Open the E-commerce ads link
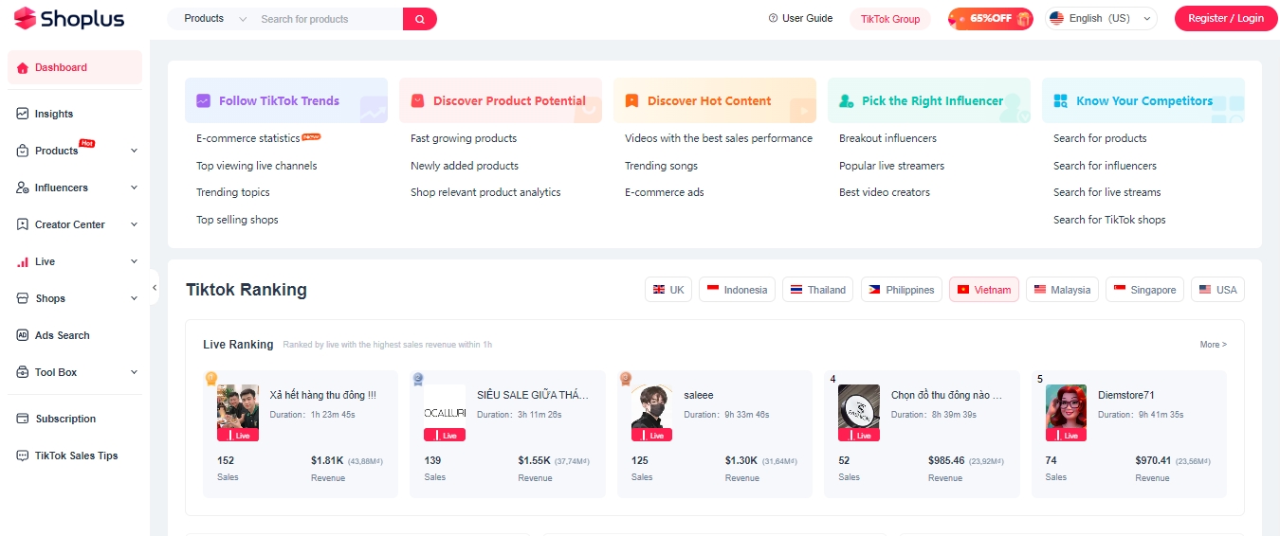This screenshot has width=1280, height=536. coord(664,192)
